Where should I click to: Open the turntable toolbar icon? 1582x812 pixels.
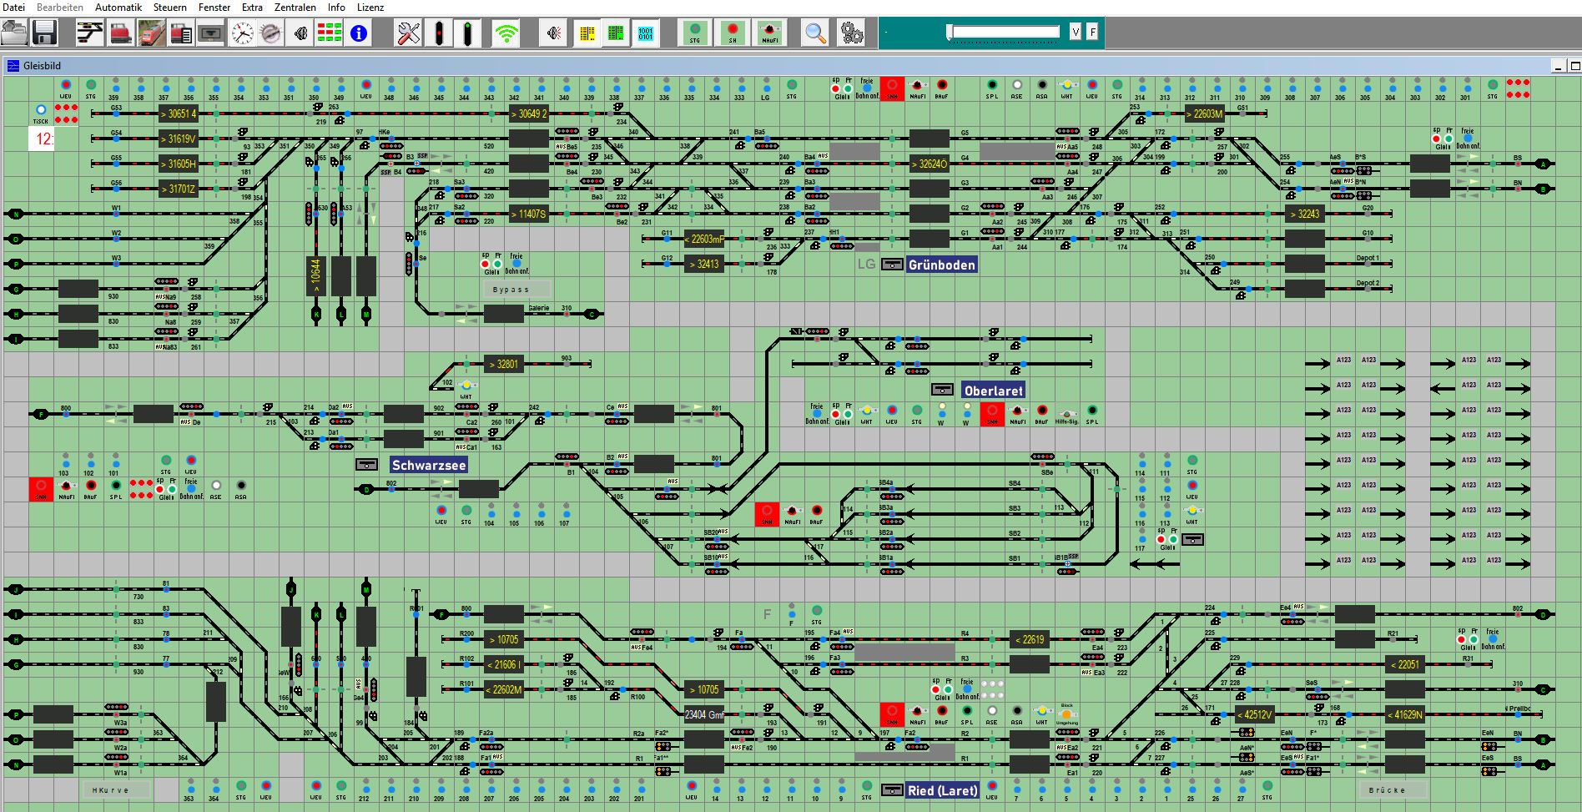(x=270, y=33)
